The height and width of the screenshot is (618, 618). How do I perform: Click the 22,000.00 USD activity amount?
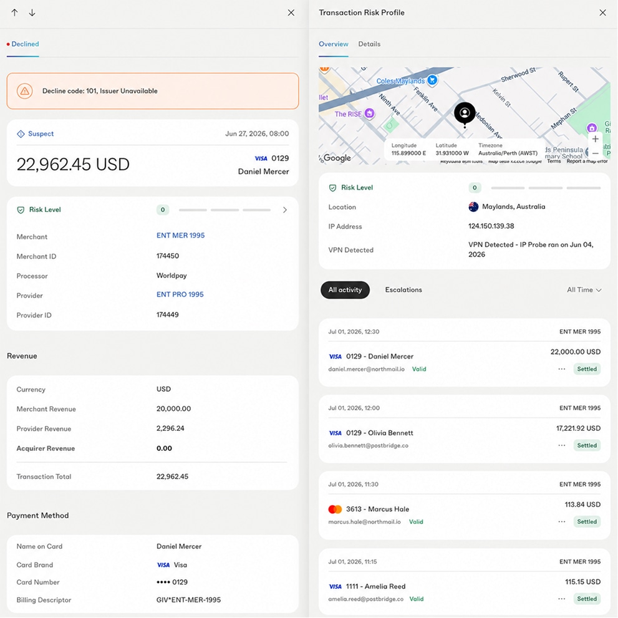(x=576, y=352)
